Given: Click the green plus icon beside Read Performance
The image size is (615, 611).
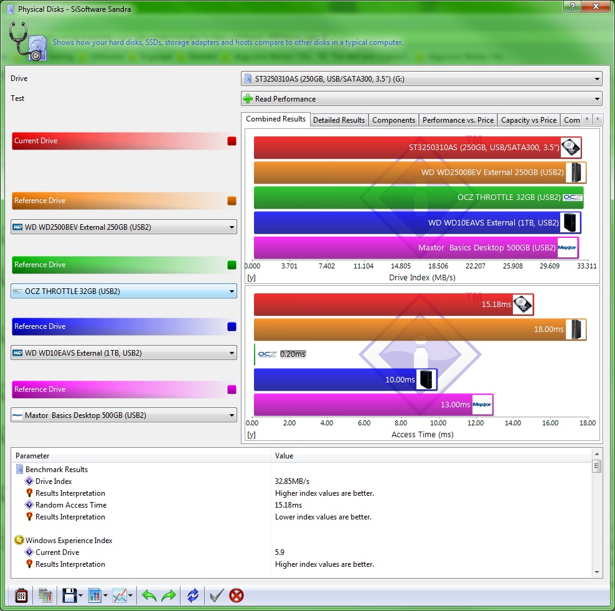Looking at the screenshot, I should click(248, 99).
